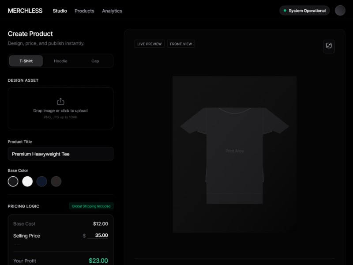Pick the navy blue base color
This screenshot has height=265, width=353.
point(42,181)
